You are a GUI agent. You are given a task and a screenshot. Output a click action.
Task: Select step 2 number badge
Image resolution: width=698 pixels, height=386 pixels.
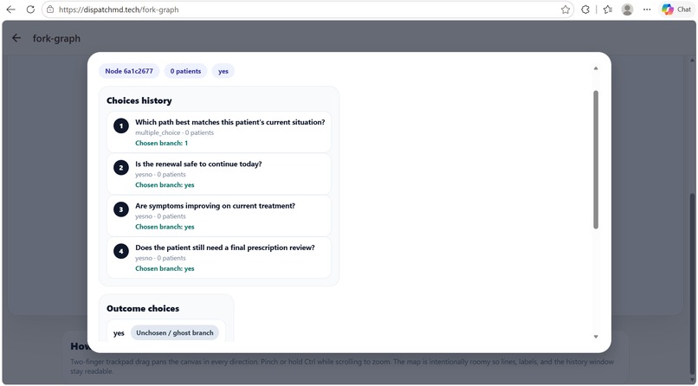tap(121, 168)
